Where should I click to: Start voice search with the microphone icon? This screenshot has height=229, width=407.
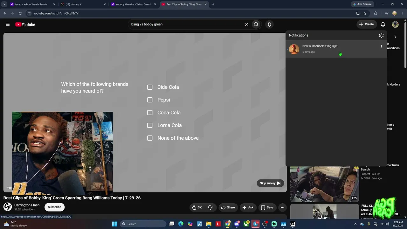269,24
